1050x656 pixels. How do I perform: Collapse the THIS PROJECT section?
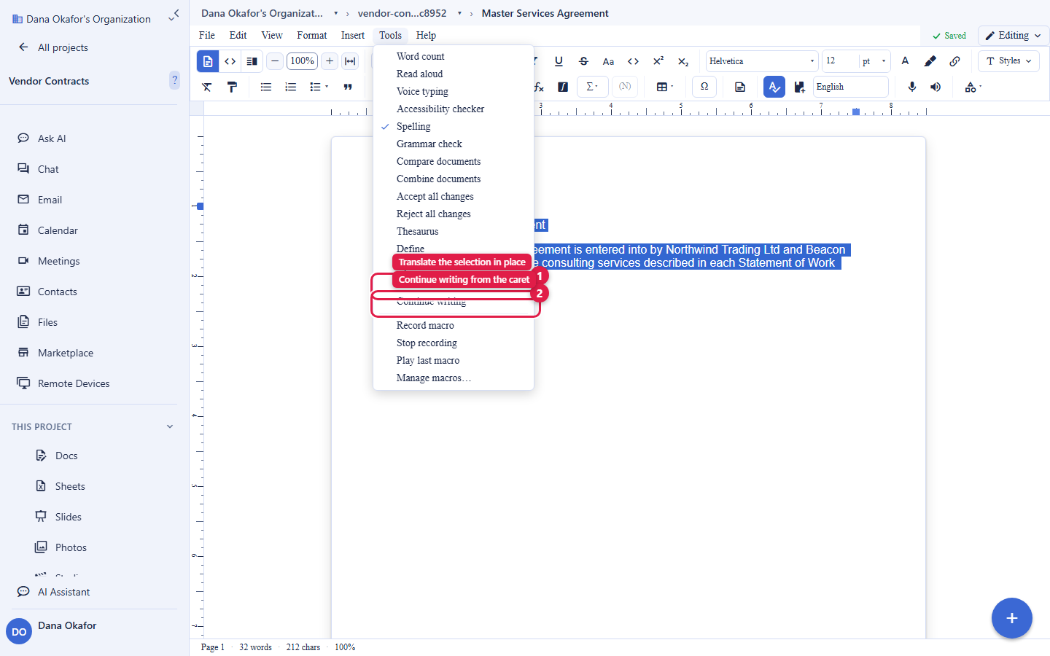click(170, 427)
